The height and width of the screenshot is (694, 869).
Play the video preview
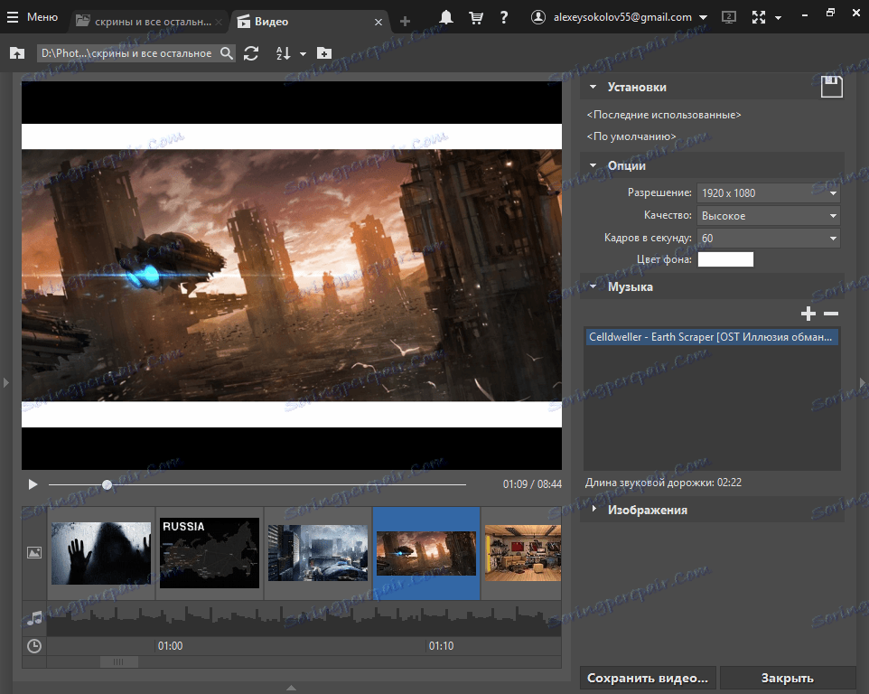pos(33,484)
